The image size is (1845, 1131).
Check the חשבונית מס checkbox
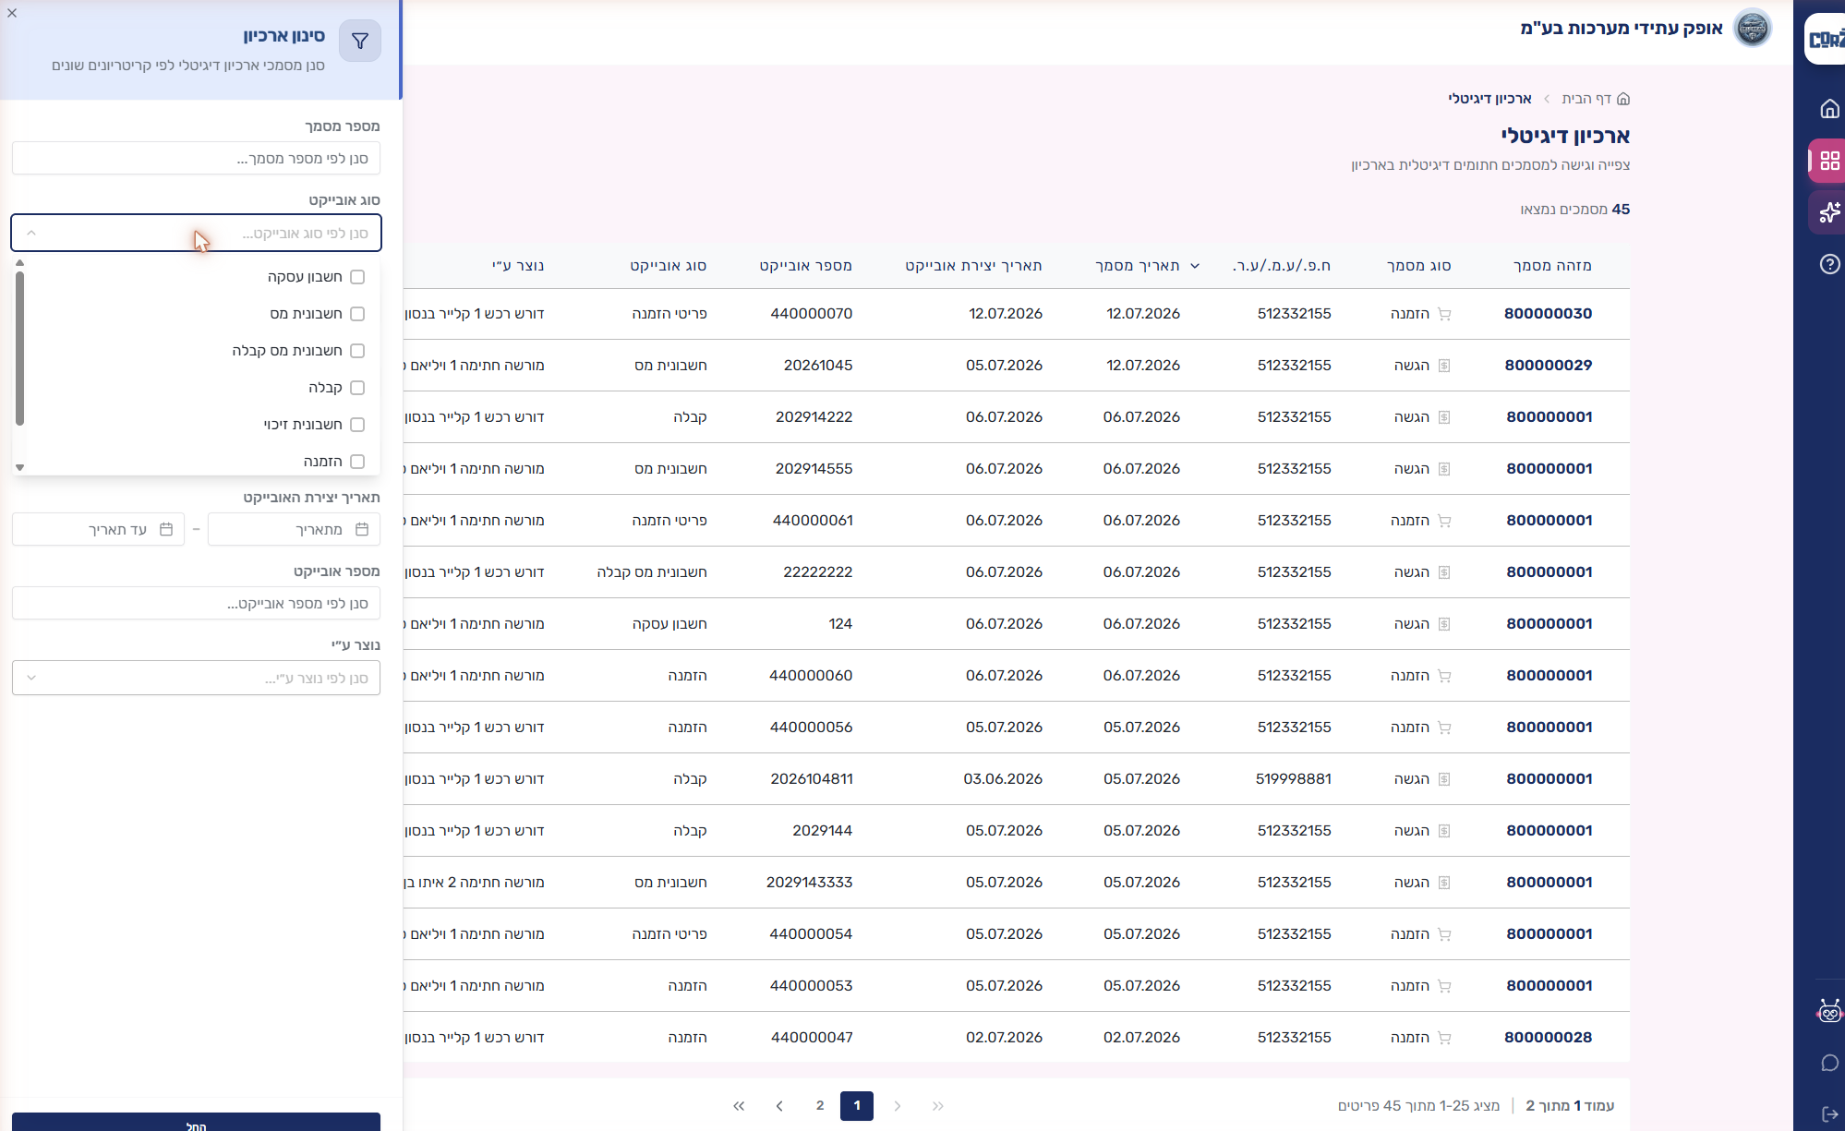357,314
